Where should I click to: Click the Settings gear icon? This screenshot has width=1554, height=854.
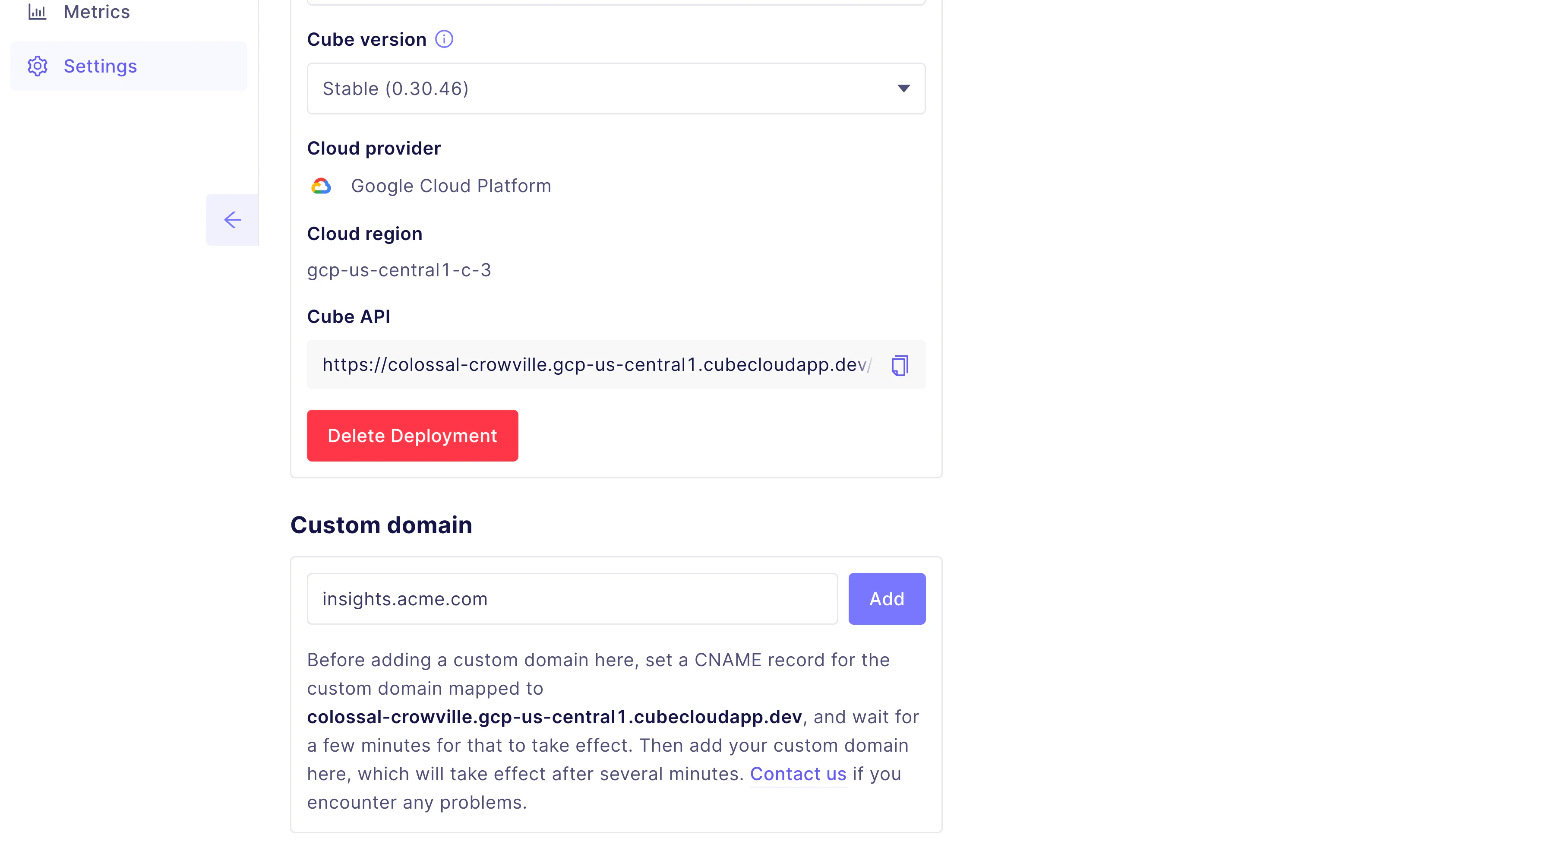coord(38,66)
